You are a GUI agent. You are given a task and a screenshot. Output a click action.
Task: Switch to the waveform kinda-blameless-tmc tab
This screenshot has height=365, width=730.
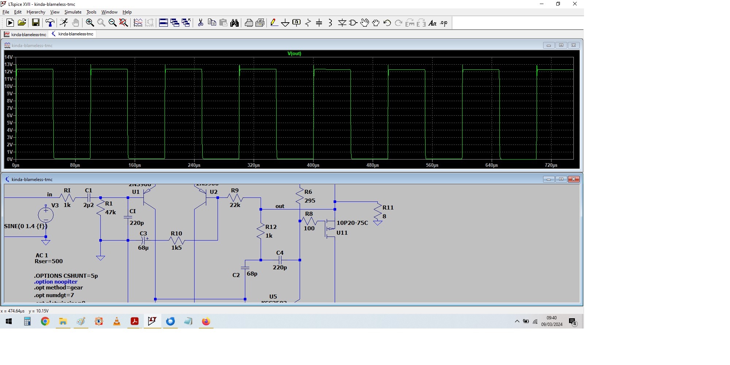pyautogui.click(x=25, y=34)
